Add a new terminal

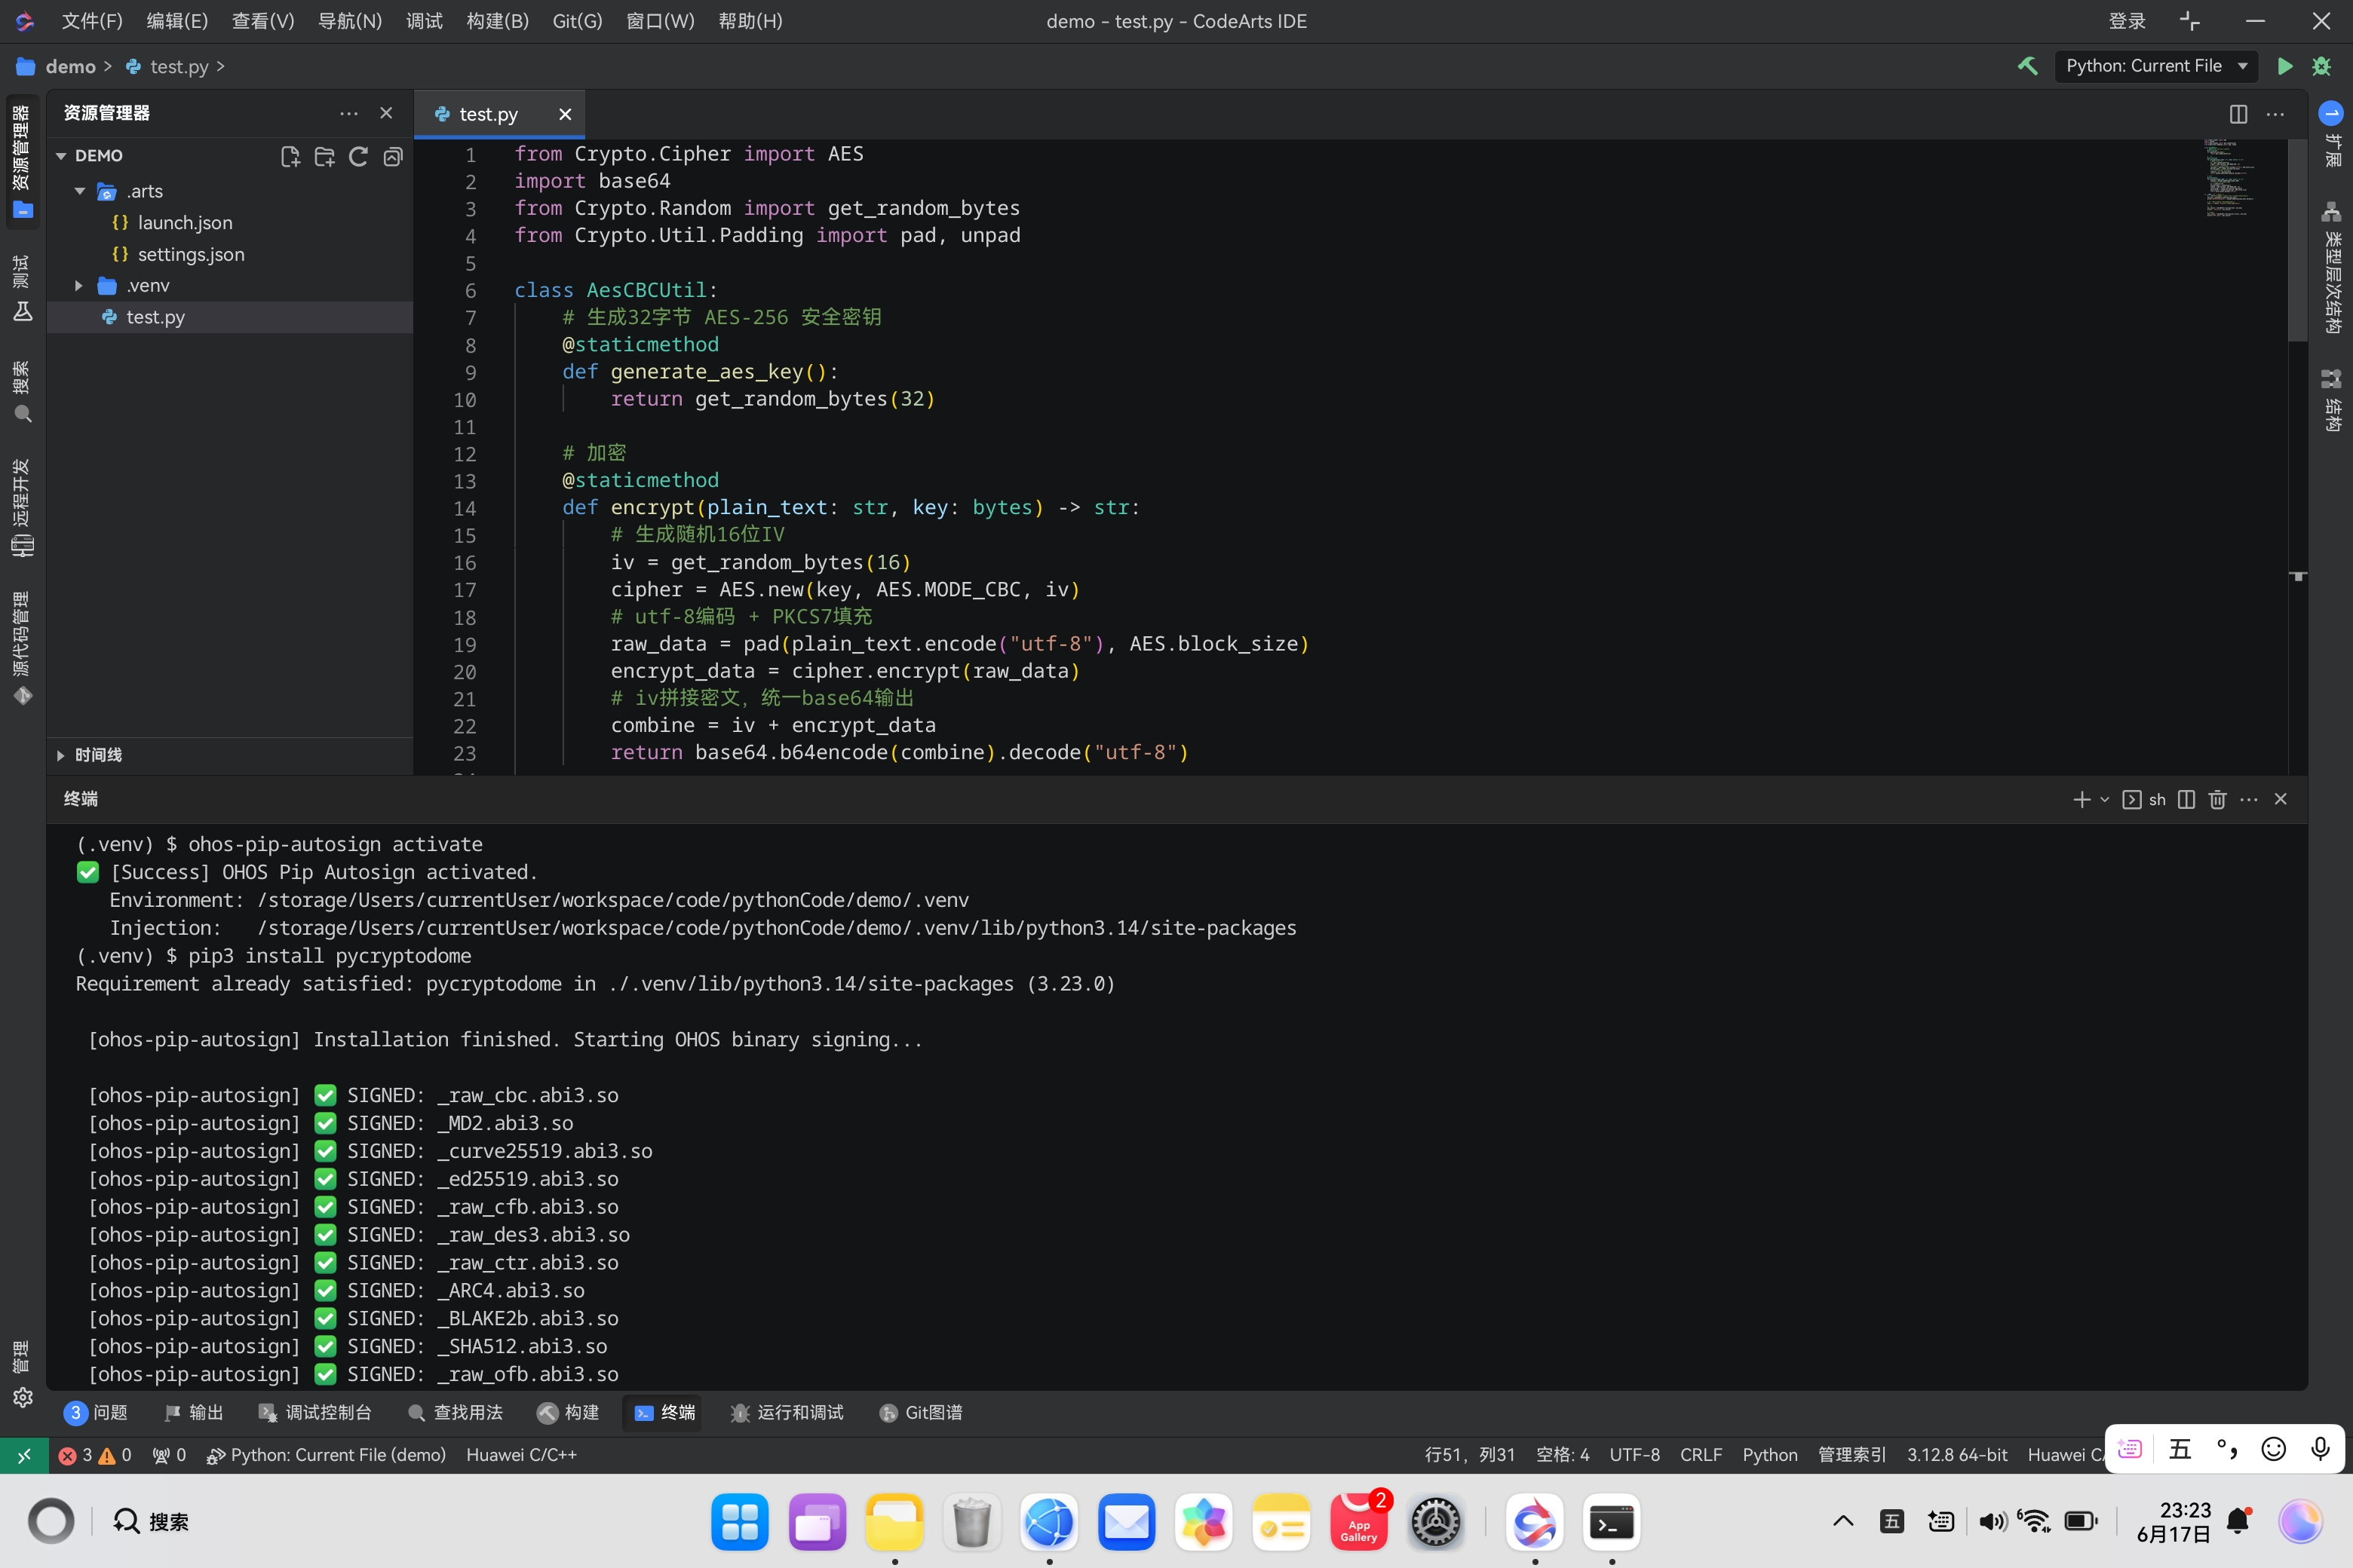pyautogui.click(x=2082, y=799)
